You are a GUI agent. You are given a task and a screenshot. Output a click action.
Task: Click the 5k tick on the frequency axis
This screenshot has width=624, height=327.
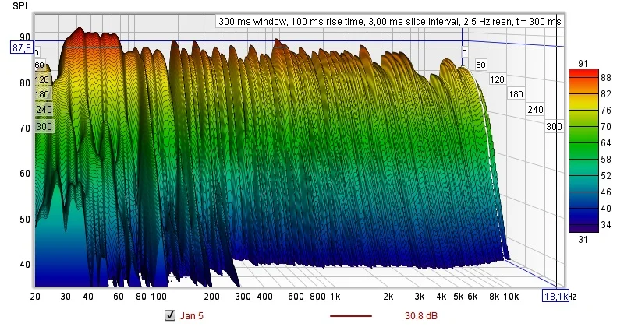[459, 297]
